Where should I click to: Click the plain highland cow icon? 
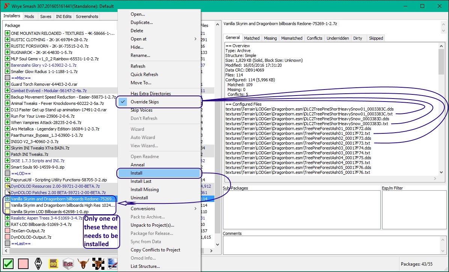(x=83, y=264)
